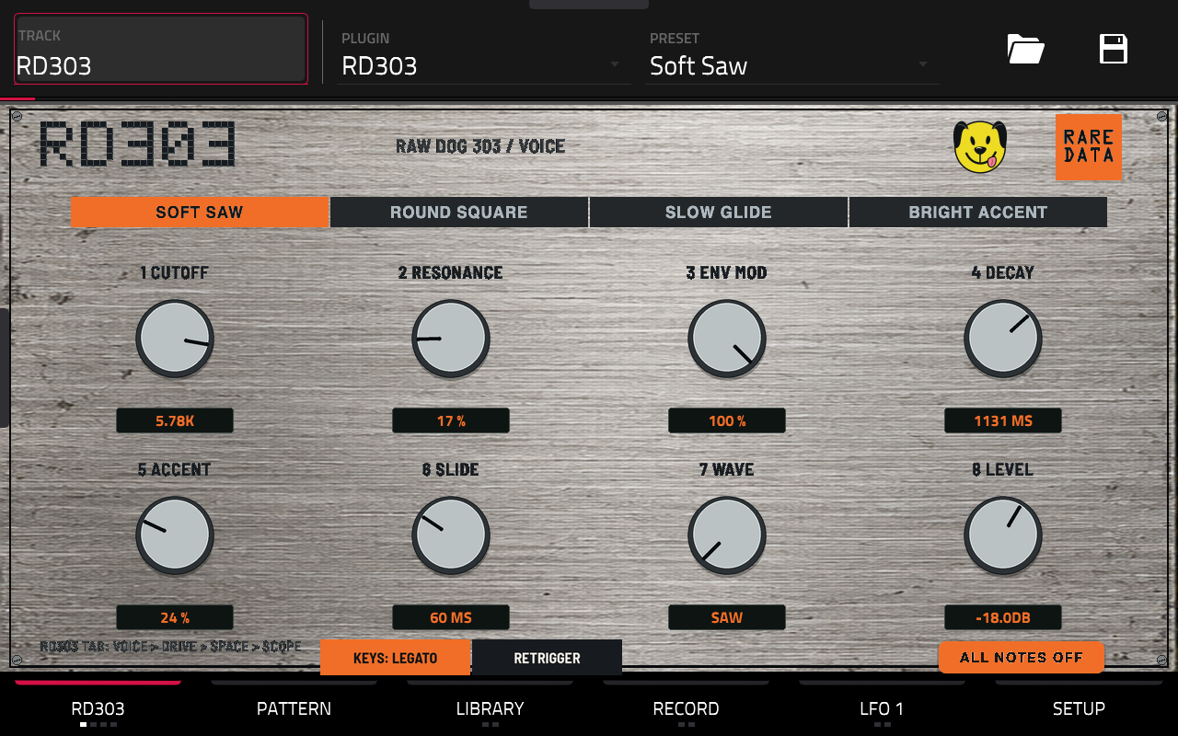Switch to the Record bottom tab

point(686,707)
